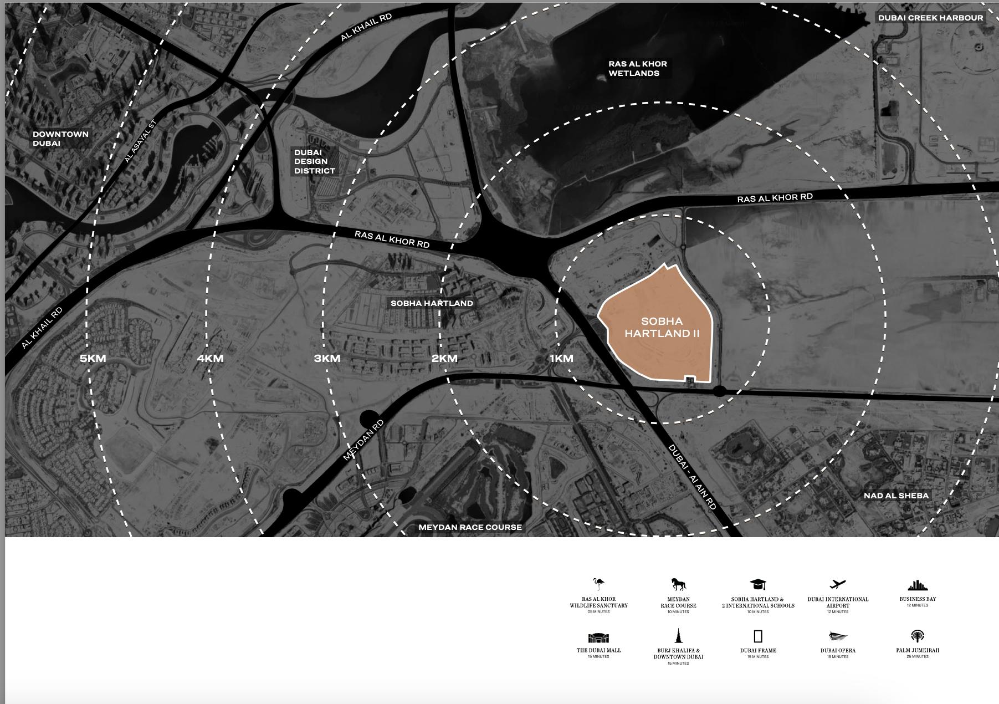Click the 'AL ASAYAL ST' road label

pyautogui.click(x=141, y=141)
